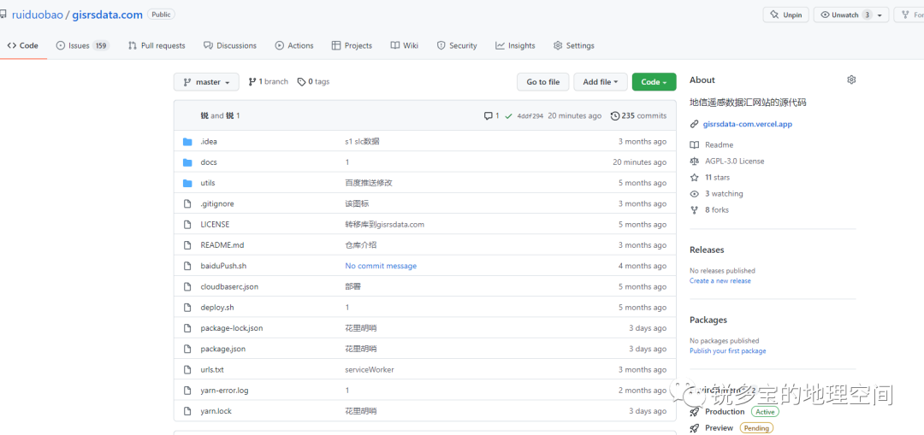View the Insights tab
Viewport: 924px width, 435px height.
coord(515,45)
